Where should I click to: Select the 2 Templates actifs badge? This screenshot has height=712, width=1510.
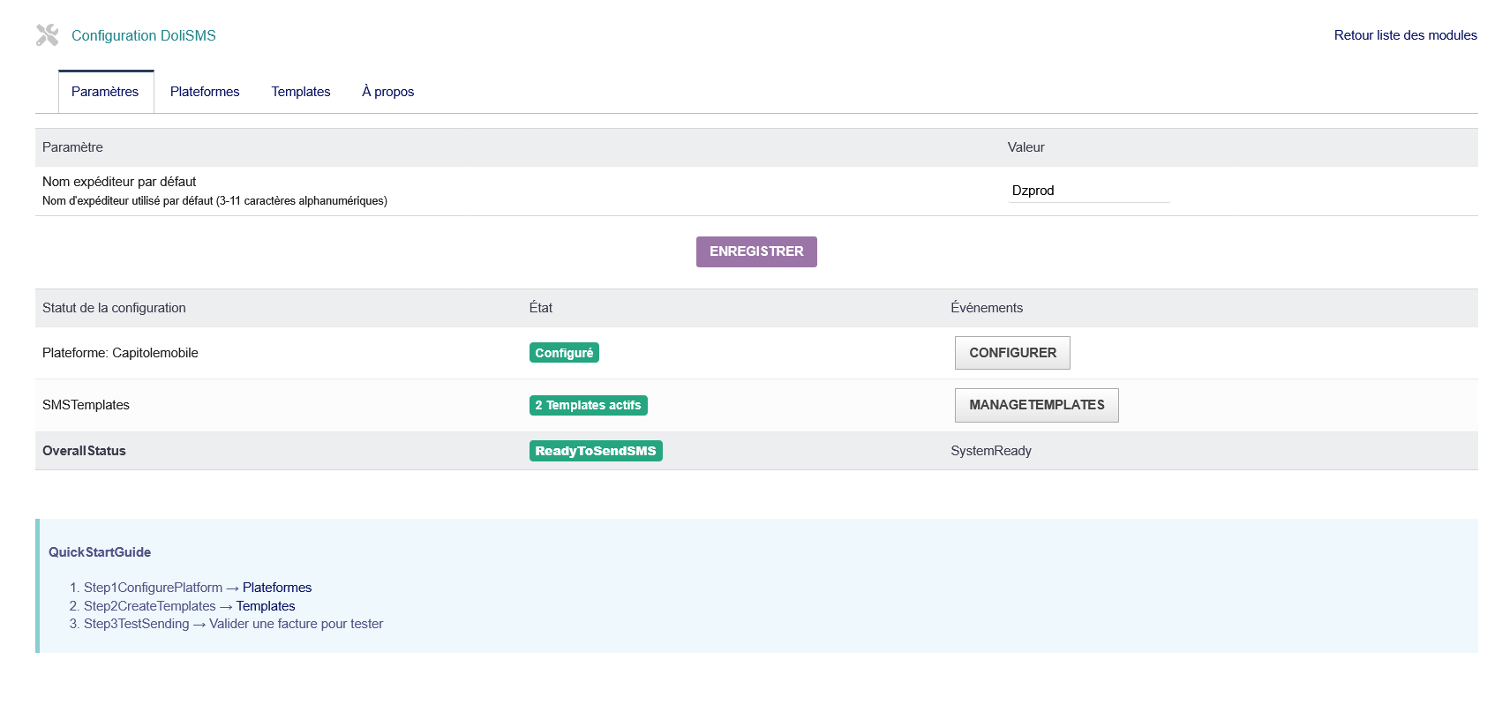click(588, 405)
